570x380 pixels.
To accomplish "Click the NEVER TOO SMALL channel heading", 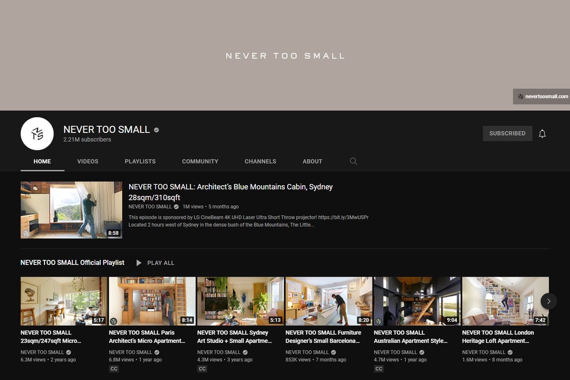I will pos(106,130).
